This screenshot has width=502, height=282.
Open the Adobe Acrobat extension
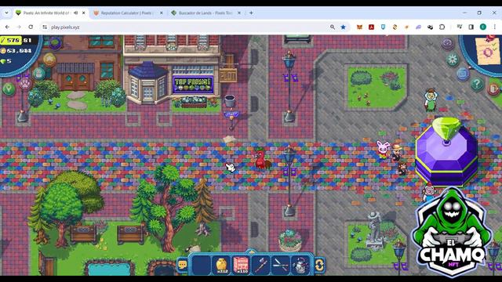(371, 27)
